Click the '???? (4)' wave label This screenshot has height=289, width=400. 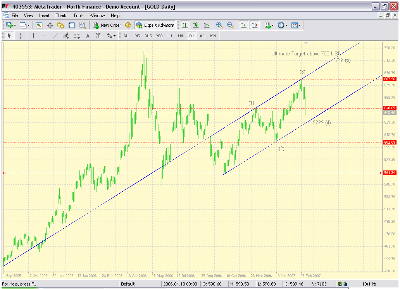coord(322,123)
